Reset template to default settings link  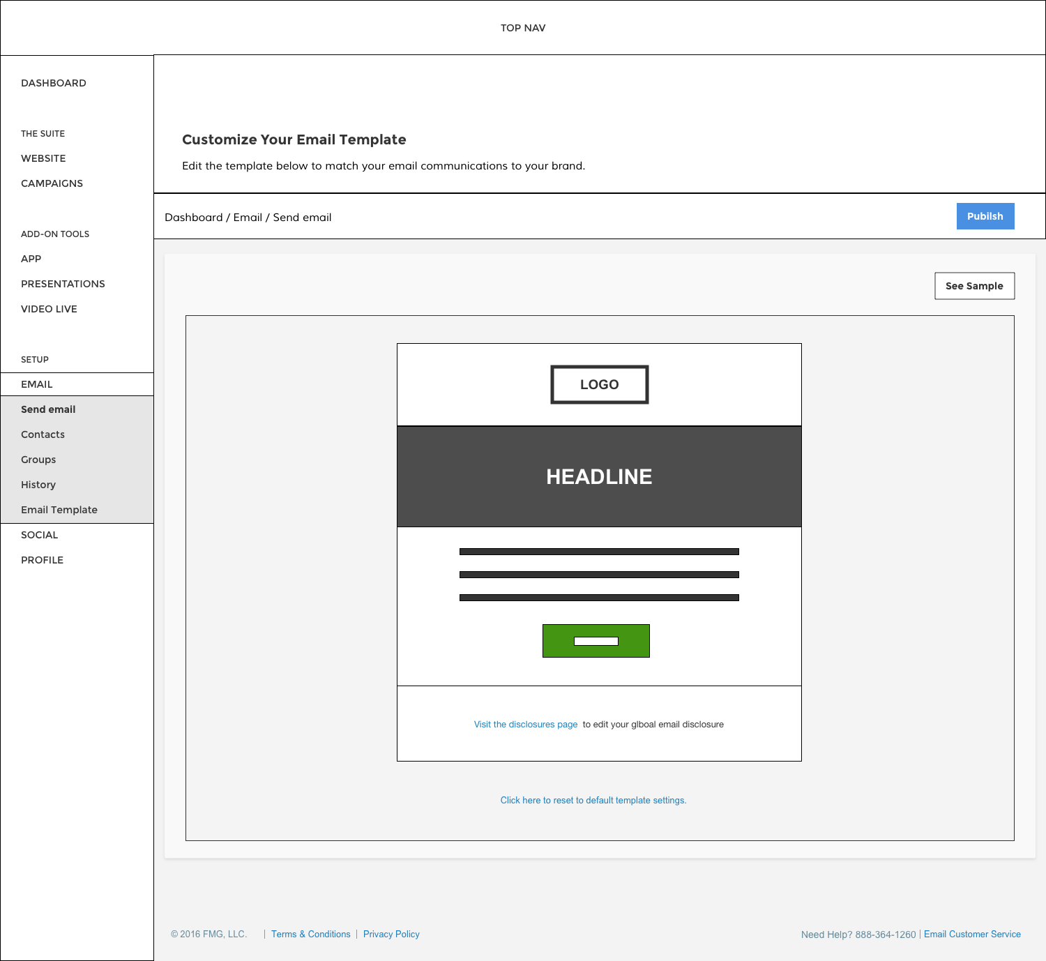(593, 801)
